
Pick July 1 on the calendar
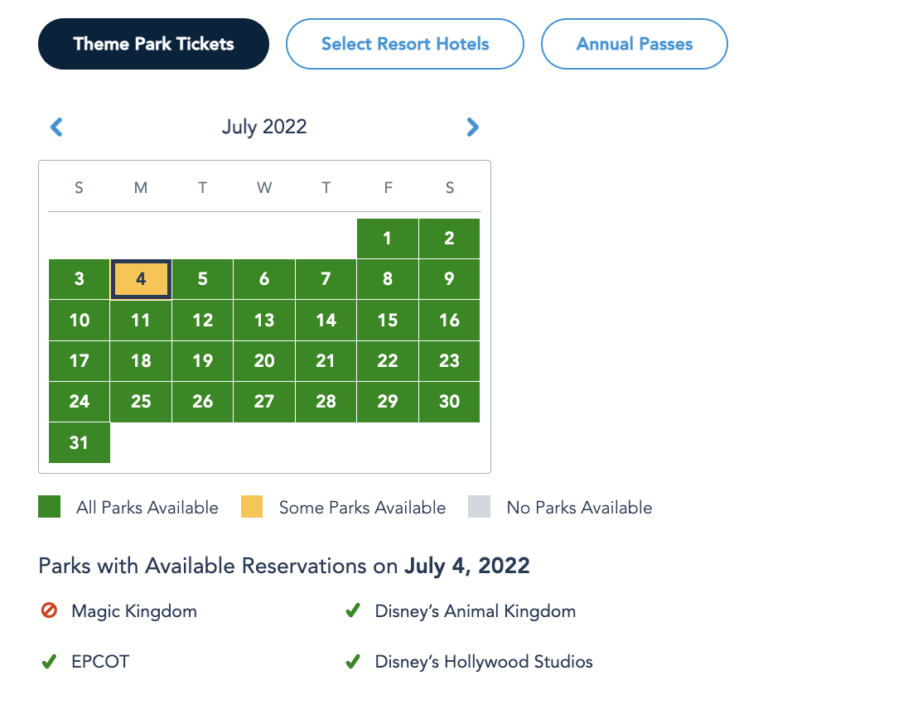click(x=388, y=239)
